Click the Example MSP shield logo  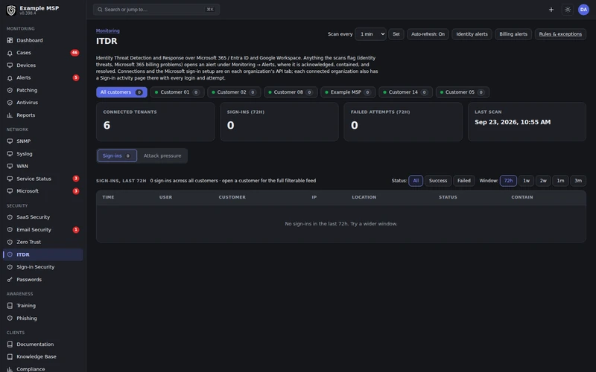pyautogui.click(x=11, y=10)
